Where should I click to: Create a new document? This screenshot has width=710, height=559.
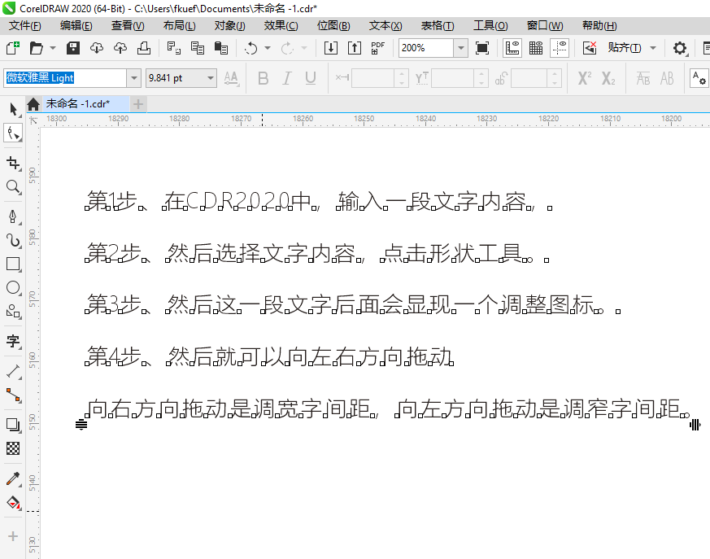click(13, 47)
